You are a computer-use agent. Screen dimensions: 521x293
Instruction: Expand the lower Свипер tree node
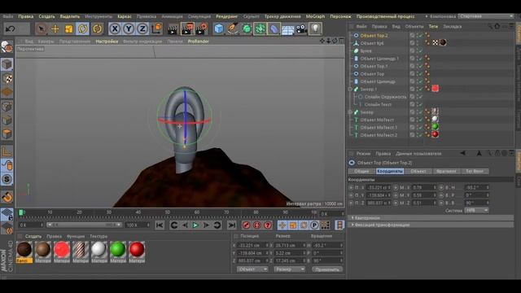pos(350,112)
